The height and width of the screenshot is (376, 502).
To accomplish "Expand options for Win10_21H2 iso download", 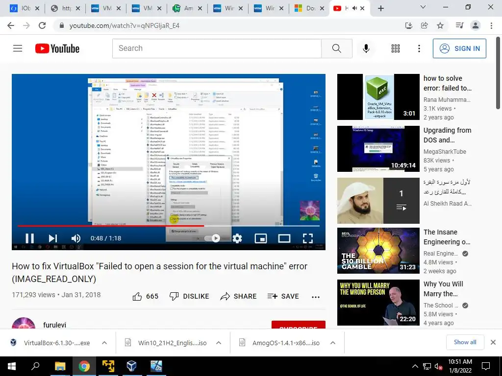I will [x=219, y=343].
